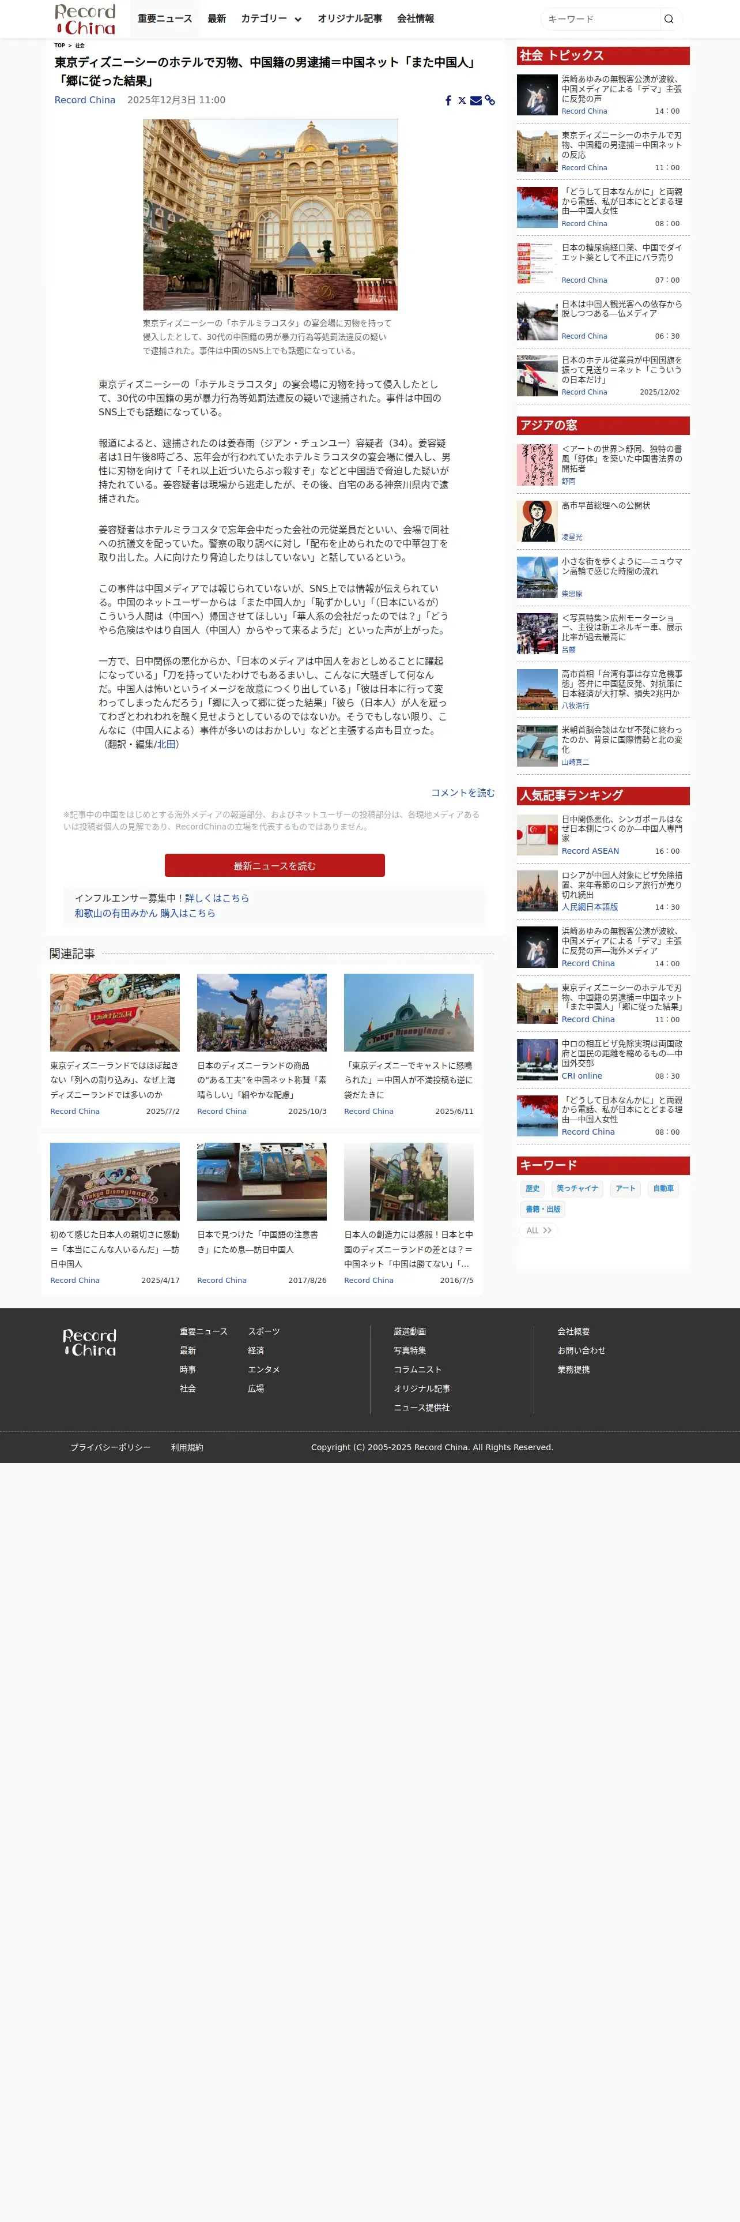Click the キーワード search field
The width and height of the screenshot is (740, 2222).
pos(601,19)
